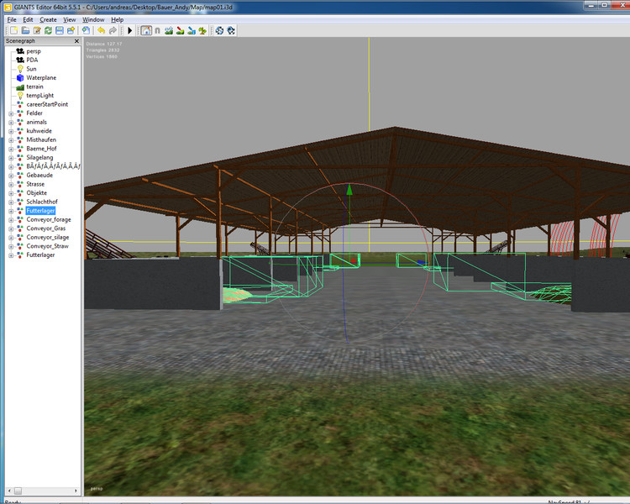Expand the Schlachthof node
The image size is (630, 504).
coord(11,202)
